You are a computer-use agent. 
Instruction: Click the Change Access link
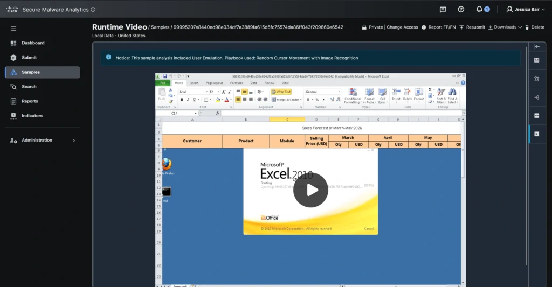[x=402, y=27]
